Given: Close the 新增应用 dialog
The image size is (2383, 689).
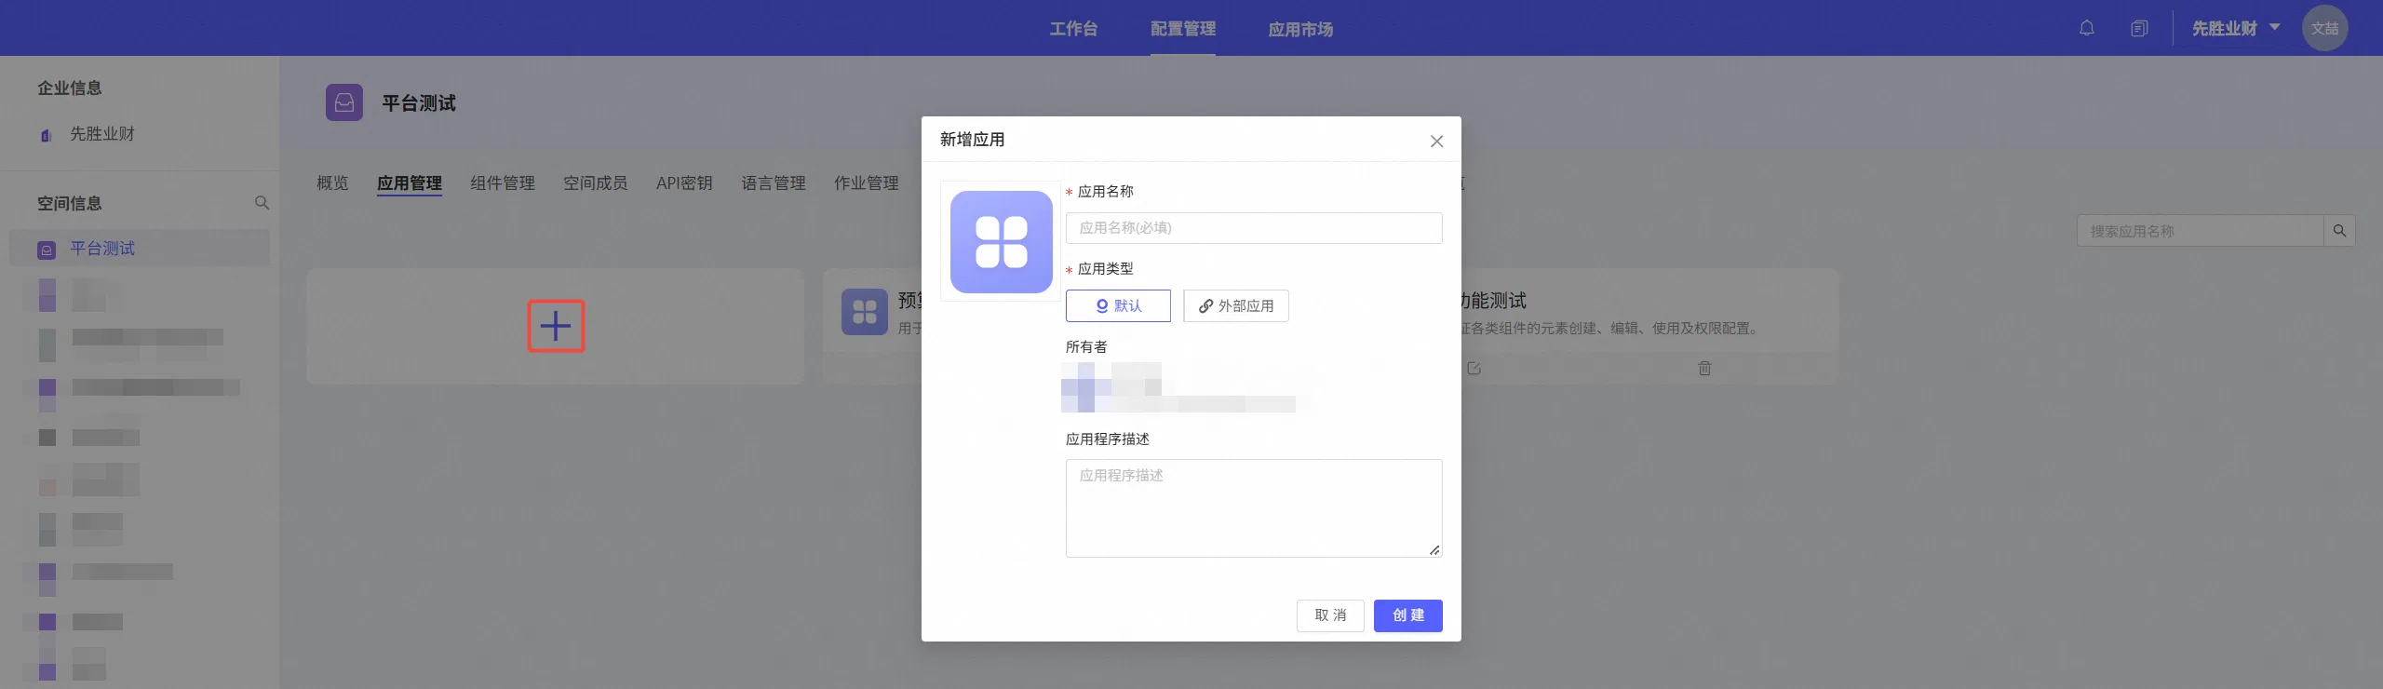Looking at the screenshot, I should point(1436,141).
